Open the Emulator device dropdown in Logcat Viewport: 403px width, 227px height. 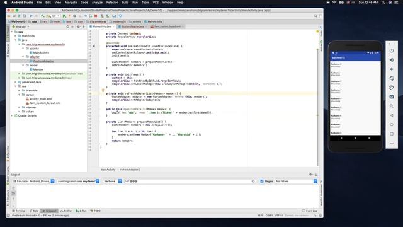pyautogui.click(x=33, y=181)
